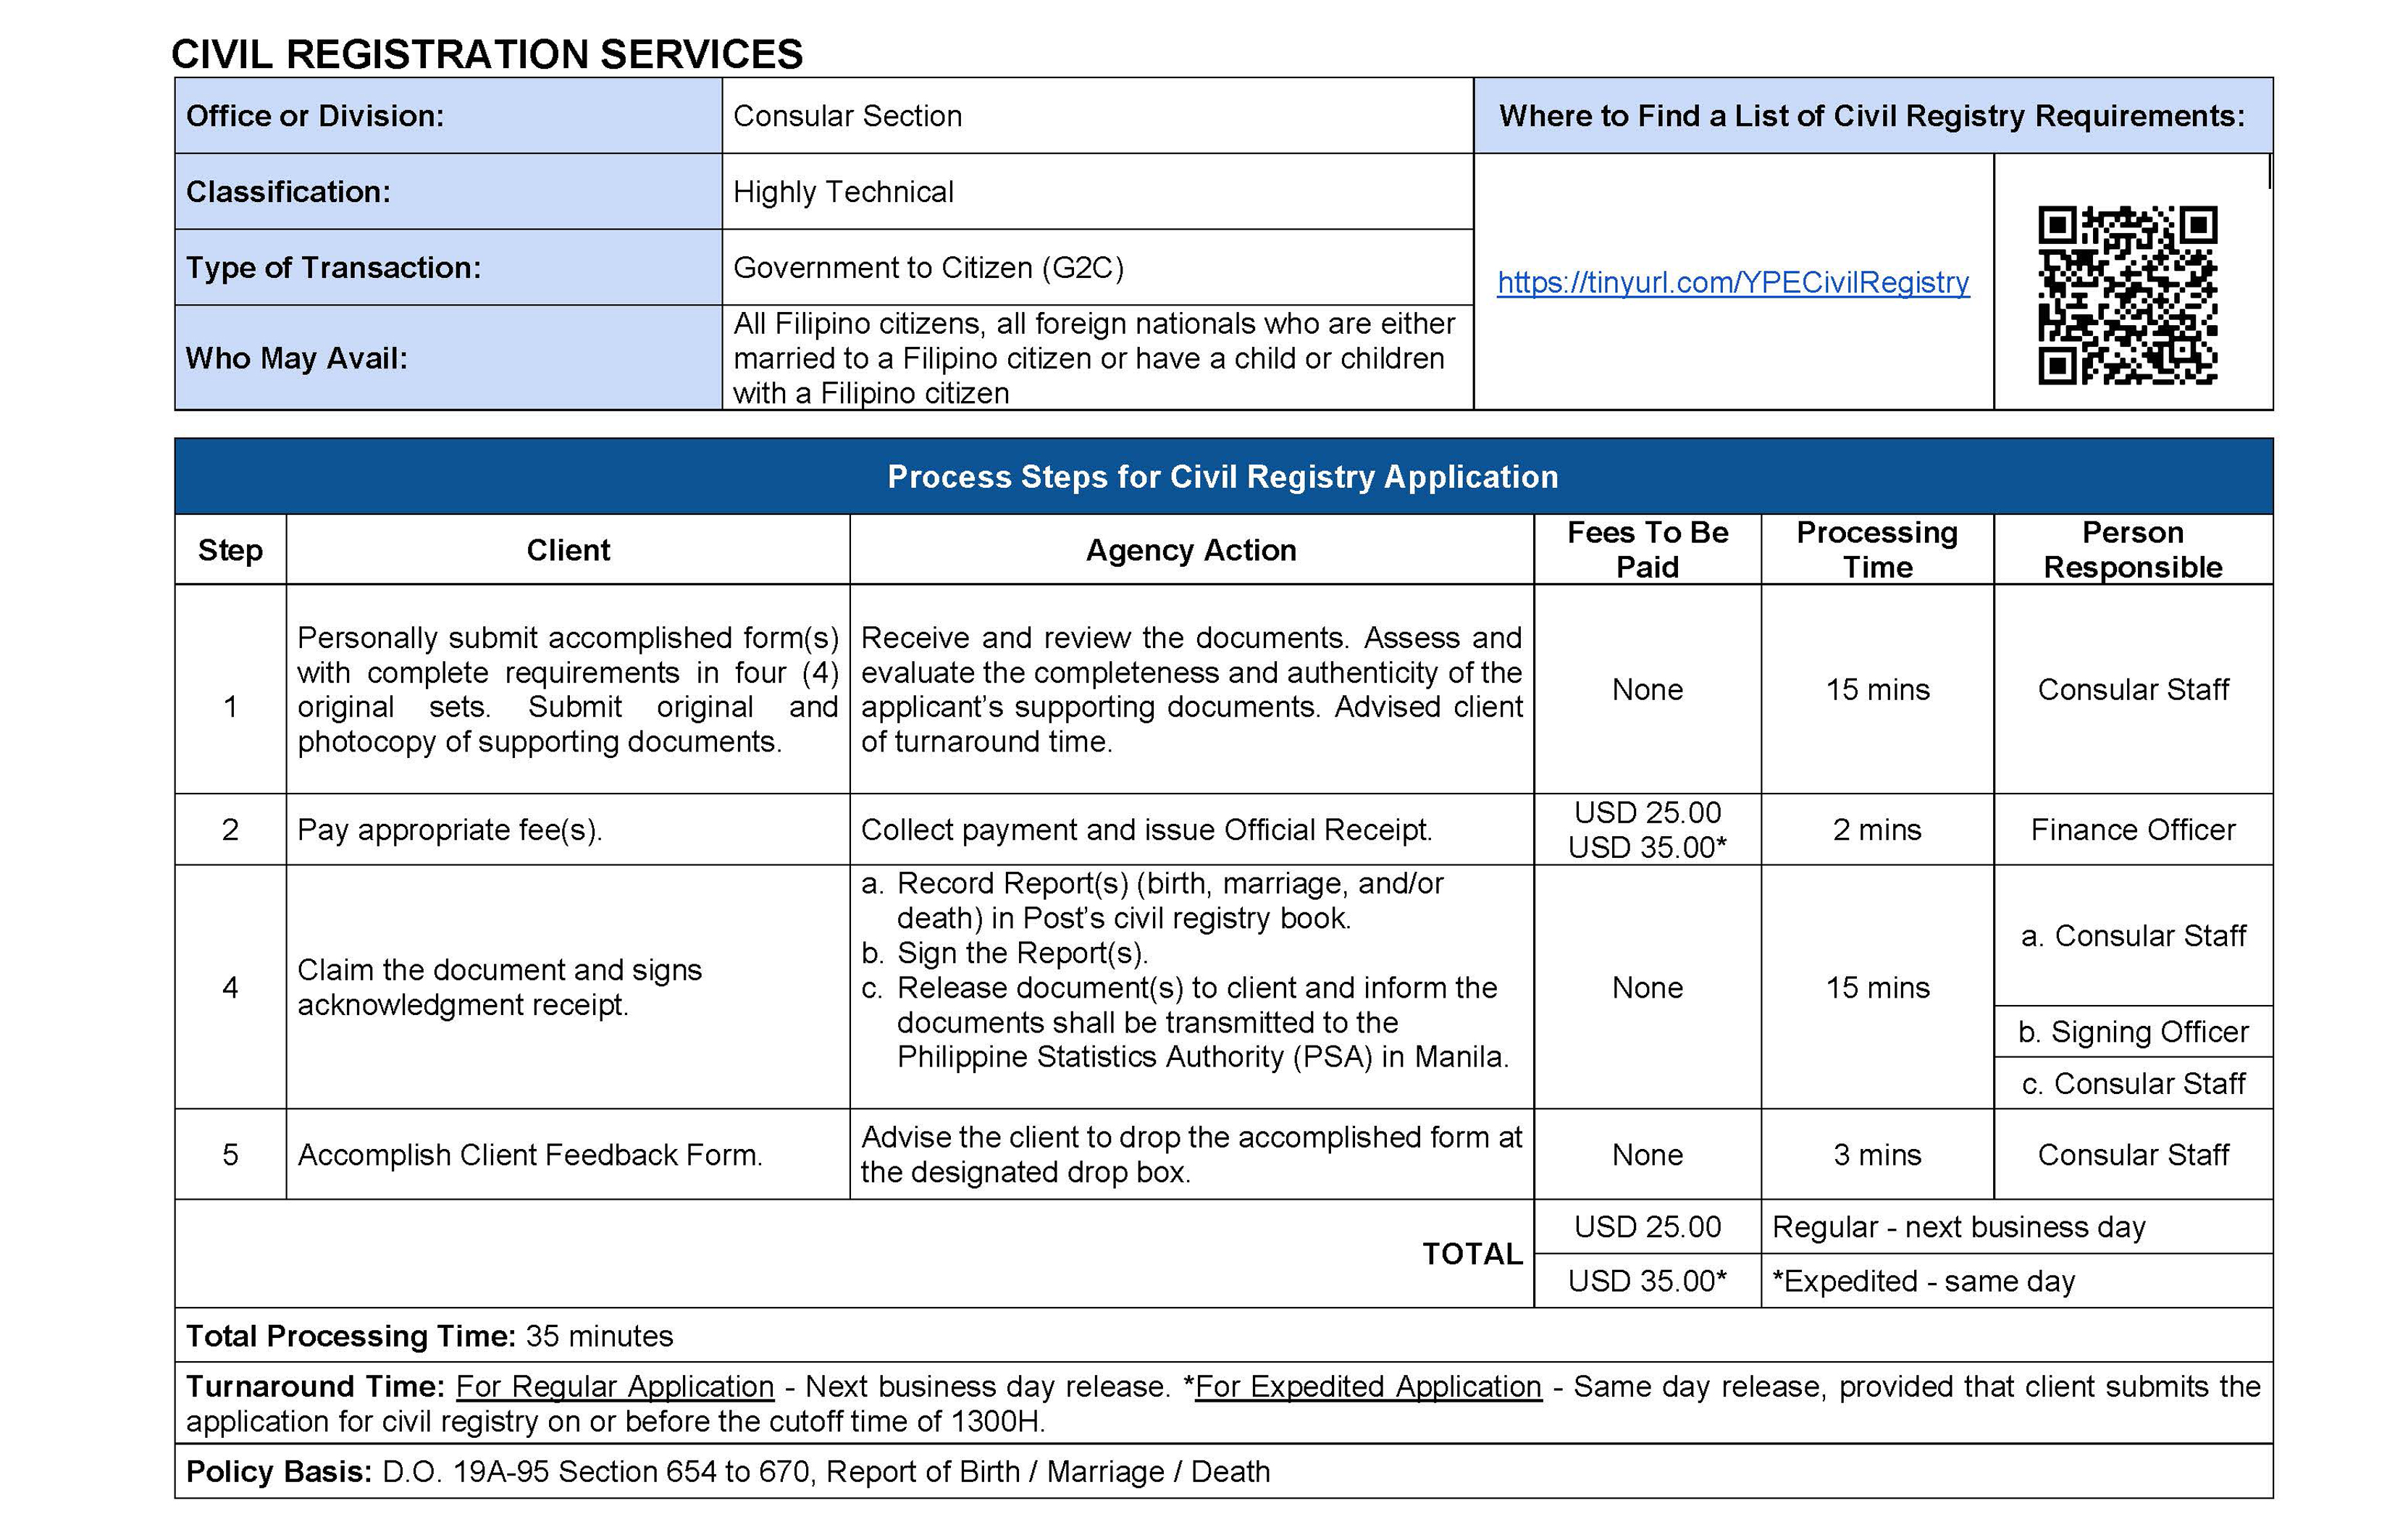Click the 'Step' column header

(x=230, y=550)
